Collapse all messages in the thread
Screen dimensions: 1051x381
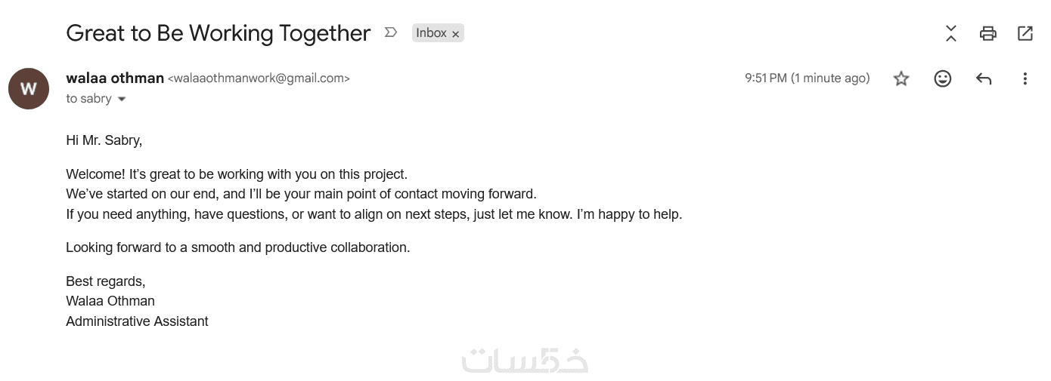tap(951, 33)
